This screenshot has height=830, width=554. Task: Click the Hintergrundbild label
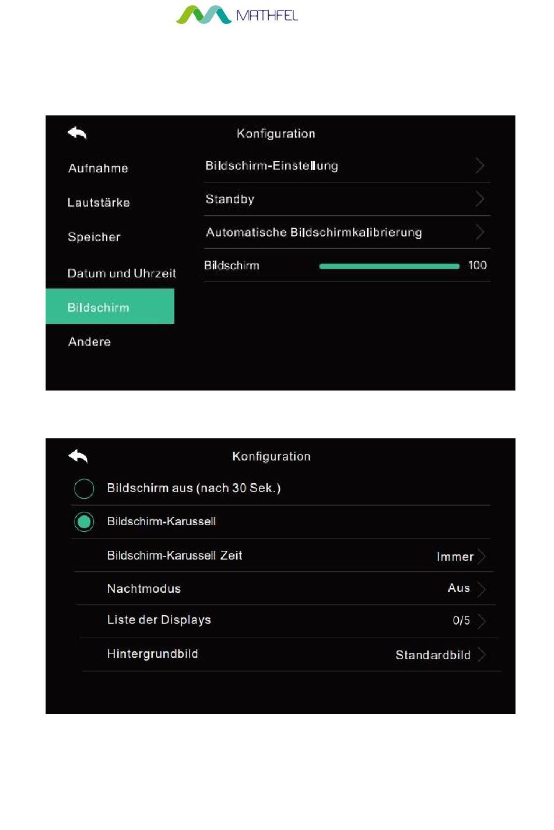[x=152, y=654]
